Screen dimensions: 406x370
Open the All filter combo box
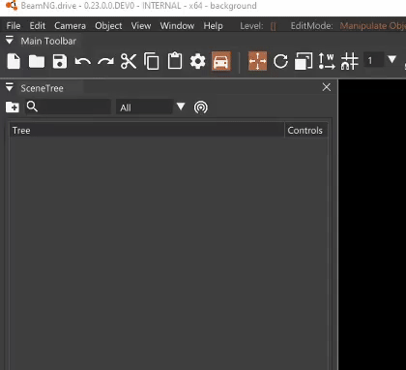click(x=144, y=107)
